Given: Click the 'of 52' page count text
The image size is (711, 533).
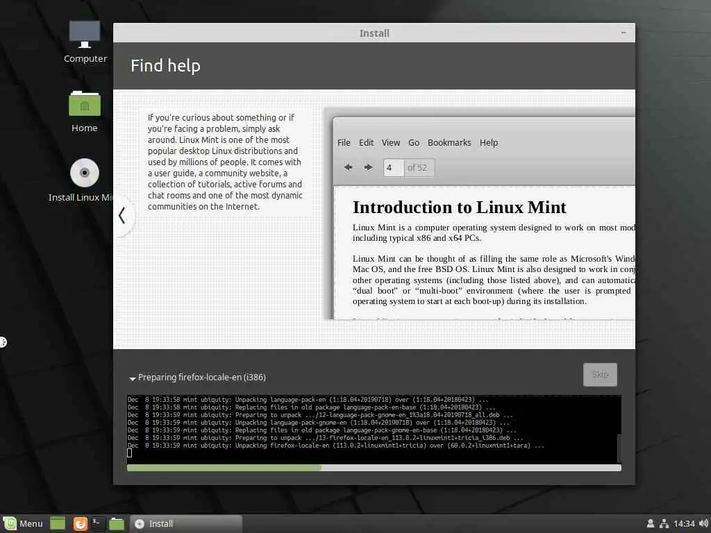Looking at the screenshot, I should (x=417, y=168).
